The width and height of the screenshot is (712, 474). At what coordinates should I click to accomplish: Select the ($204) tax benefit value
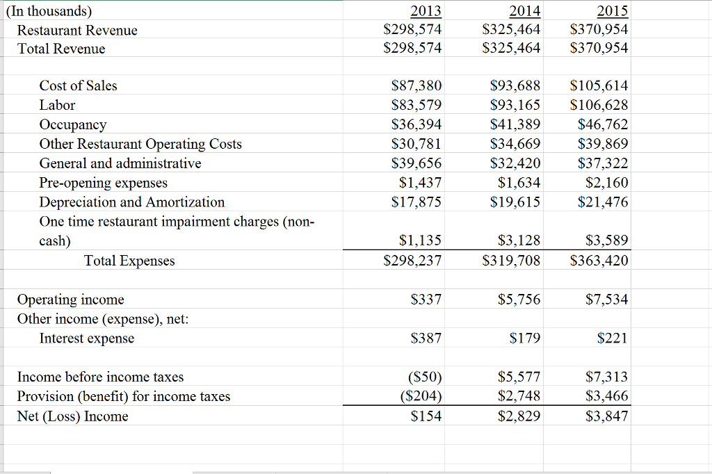pyautogui.click(x=420, y=396)
